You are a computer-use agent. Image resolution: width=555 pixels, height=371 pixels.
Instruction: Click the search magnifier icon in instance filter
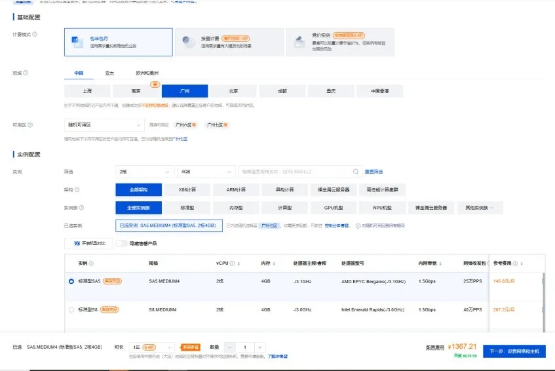(x=356, y=172)
